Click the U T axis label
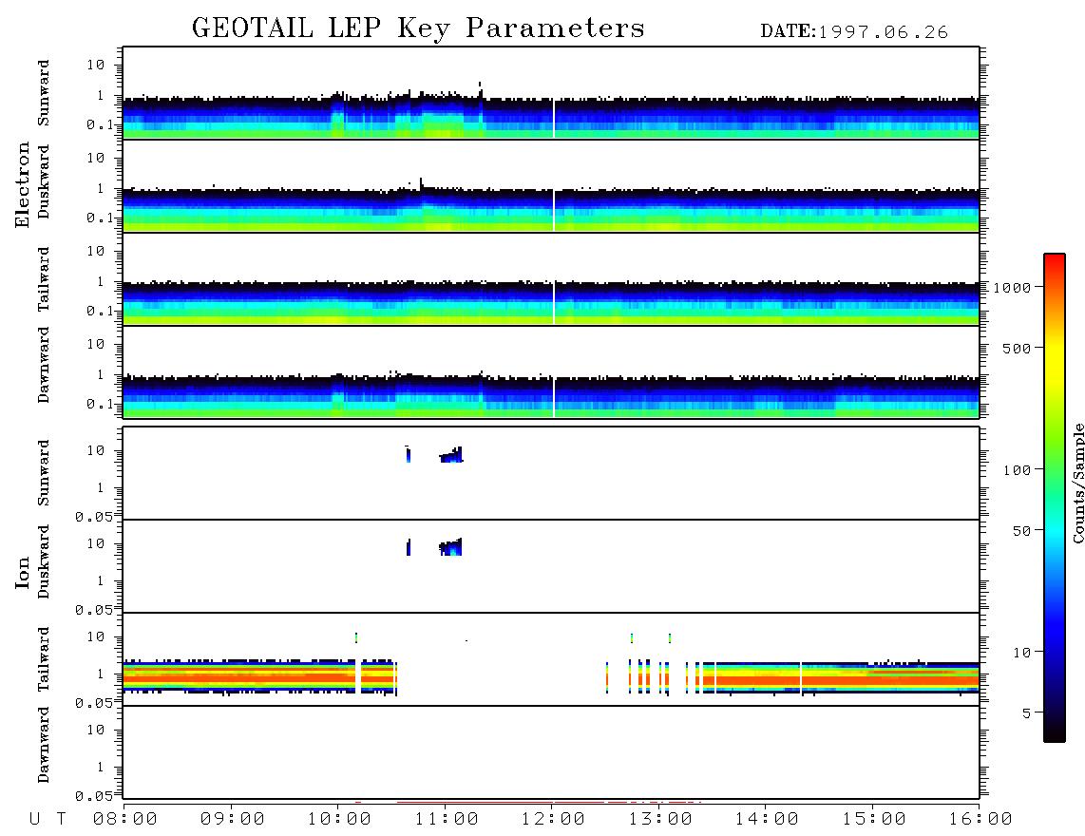 [48, 820]
